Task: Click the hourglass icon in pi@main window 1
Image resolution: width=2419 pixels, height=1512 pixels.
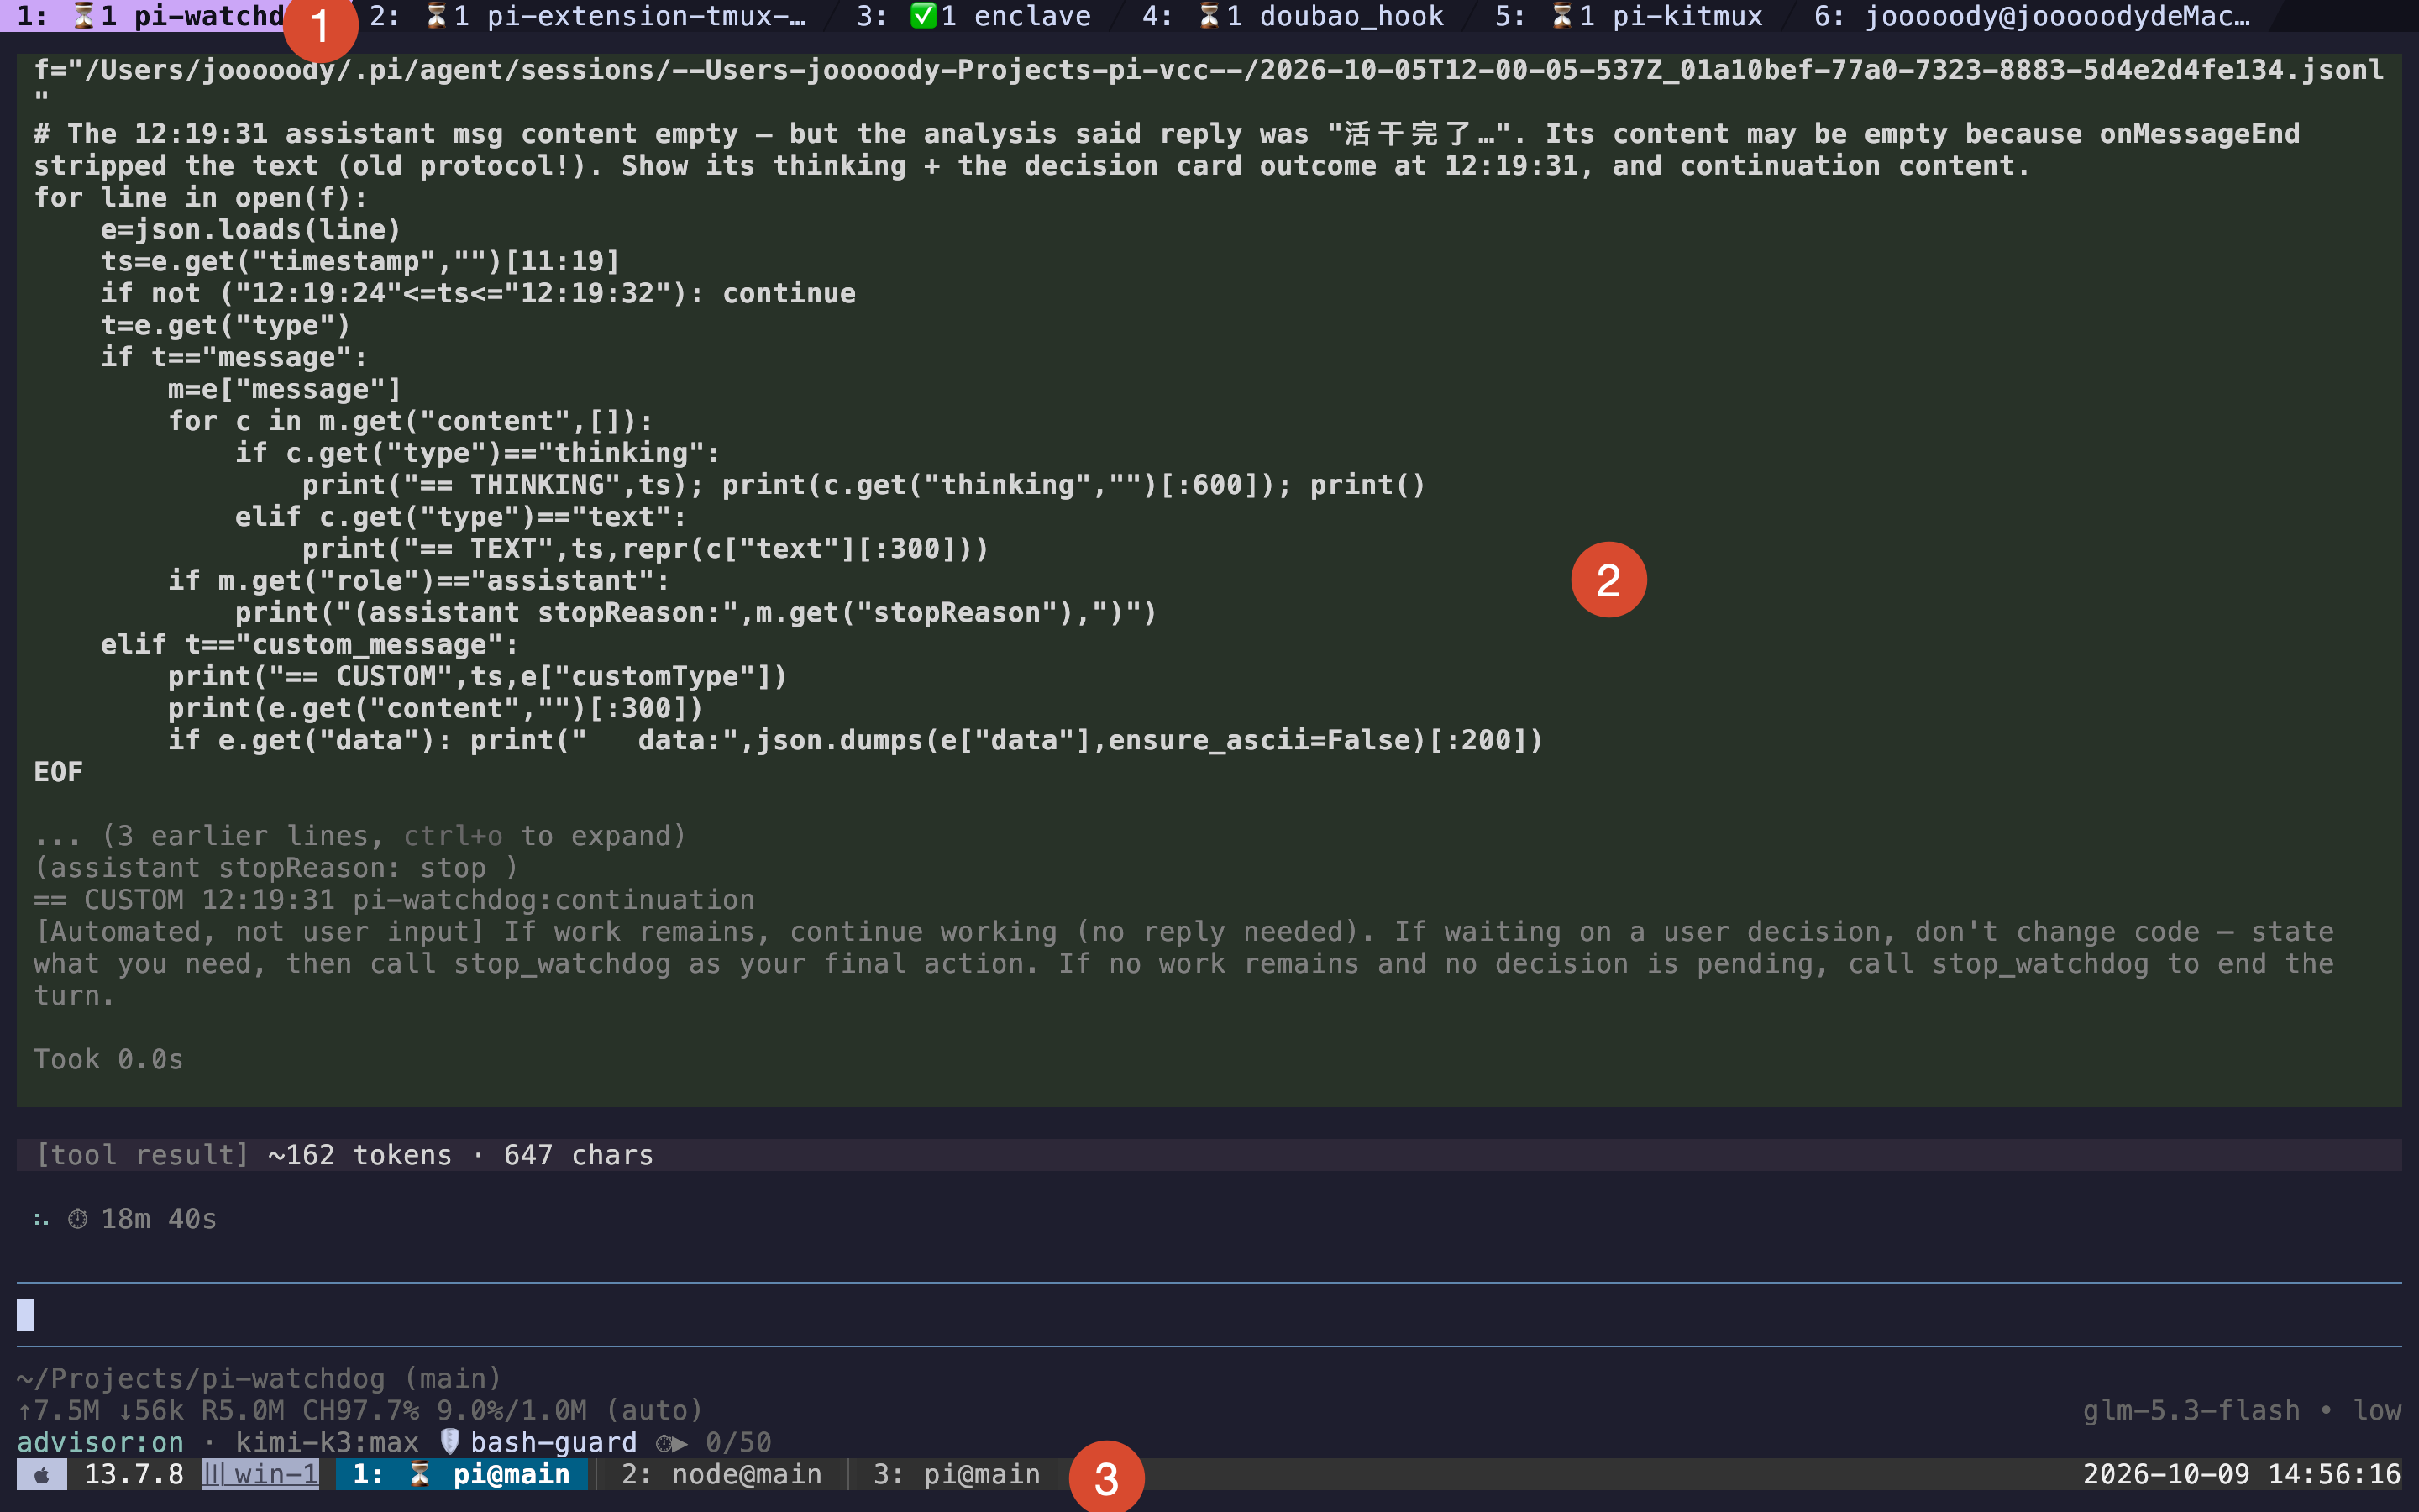Action: [x=420, y=1474]
